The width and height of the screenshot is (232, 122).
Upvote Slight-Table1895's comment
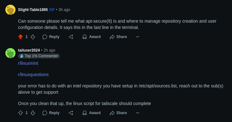coord(21,37)
